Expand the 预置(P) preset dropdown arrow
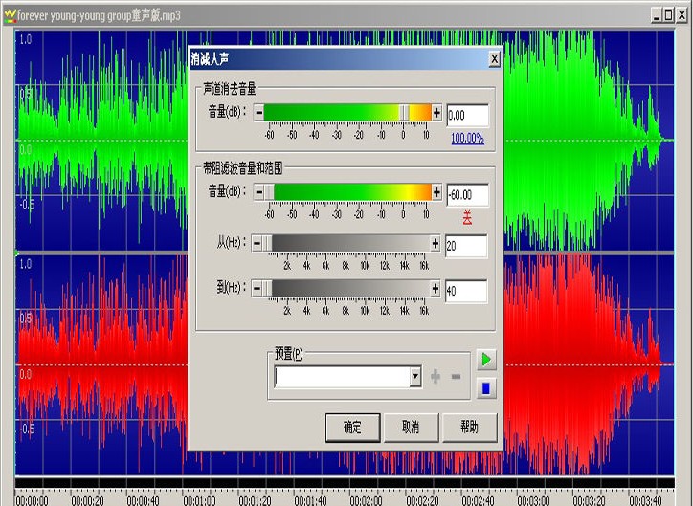The width and height of the screenshot is (693, 506). click(x=415, y=377)
